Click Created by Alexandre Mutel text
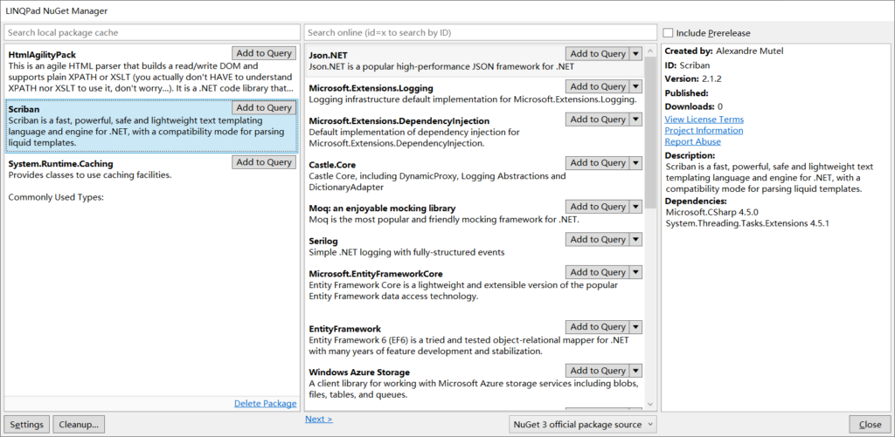Screen dimensions: 895x437 click(724, 51)
